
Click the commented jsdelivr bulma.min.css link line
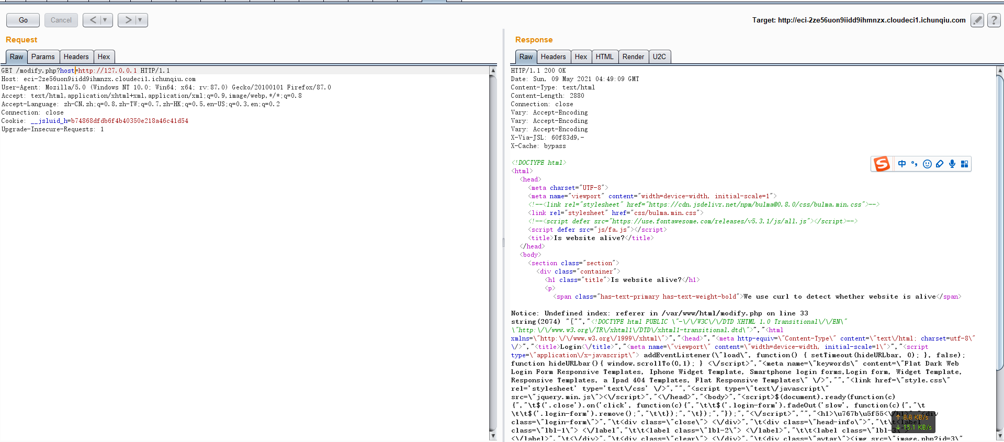coord(704,205)
